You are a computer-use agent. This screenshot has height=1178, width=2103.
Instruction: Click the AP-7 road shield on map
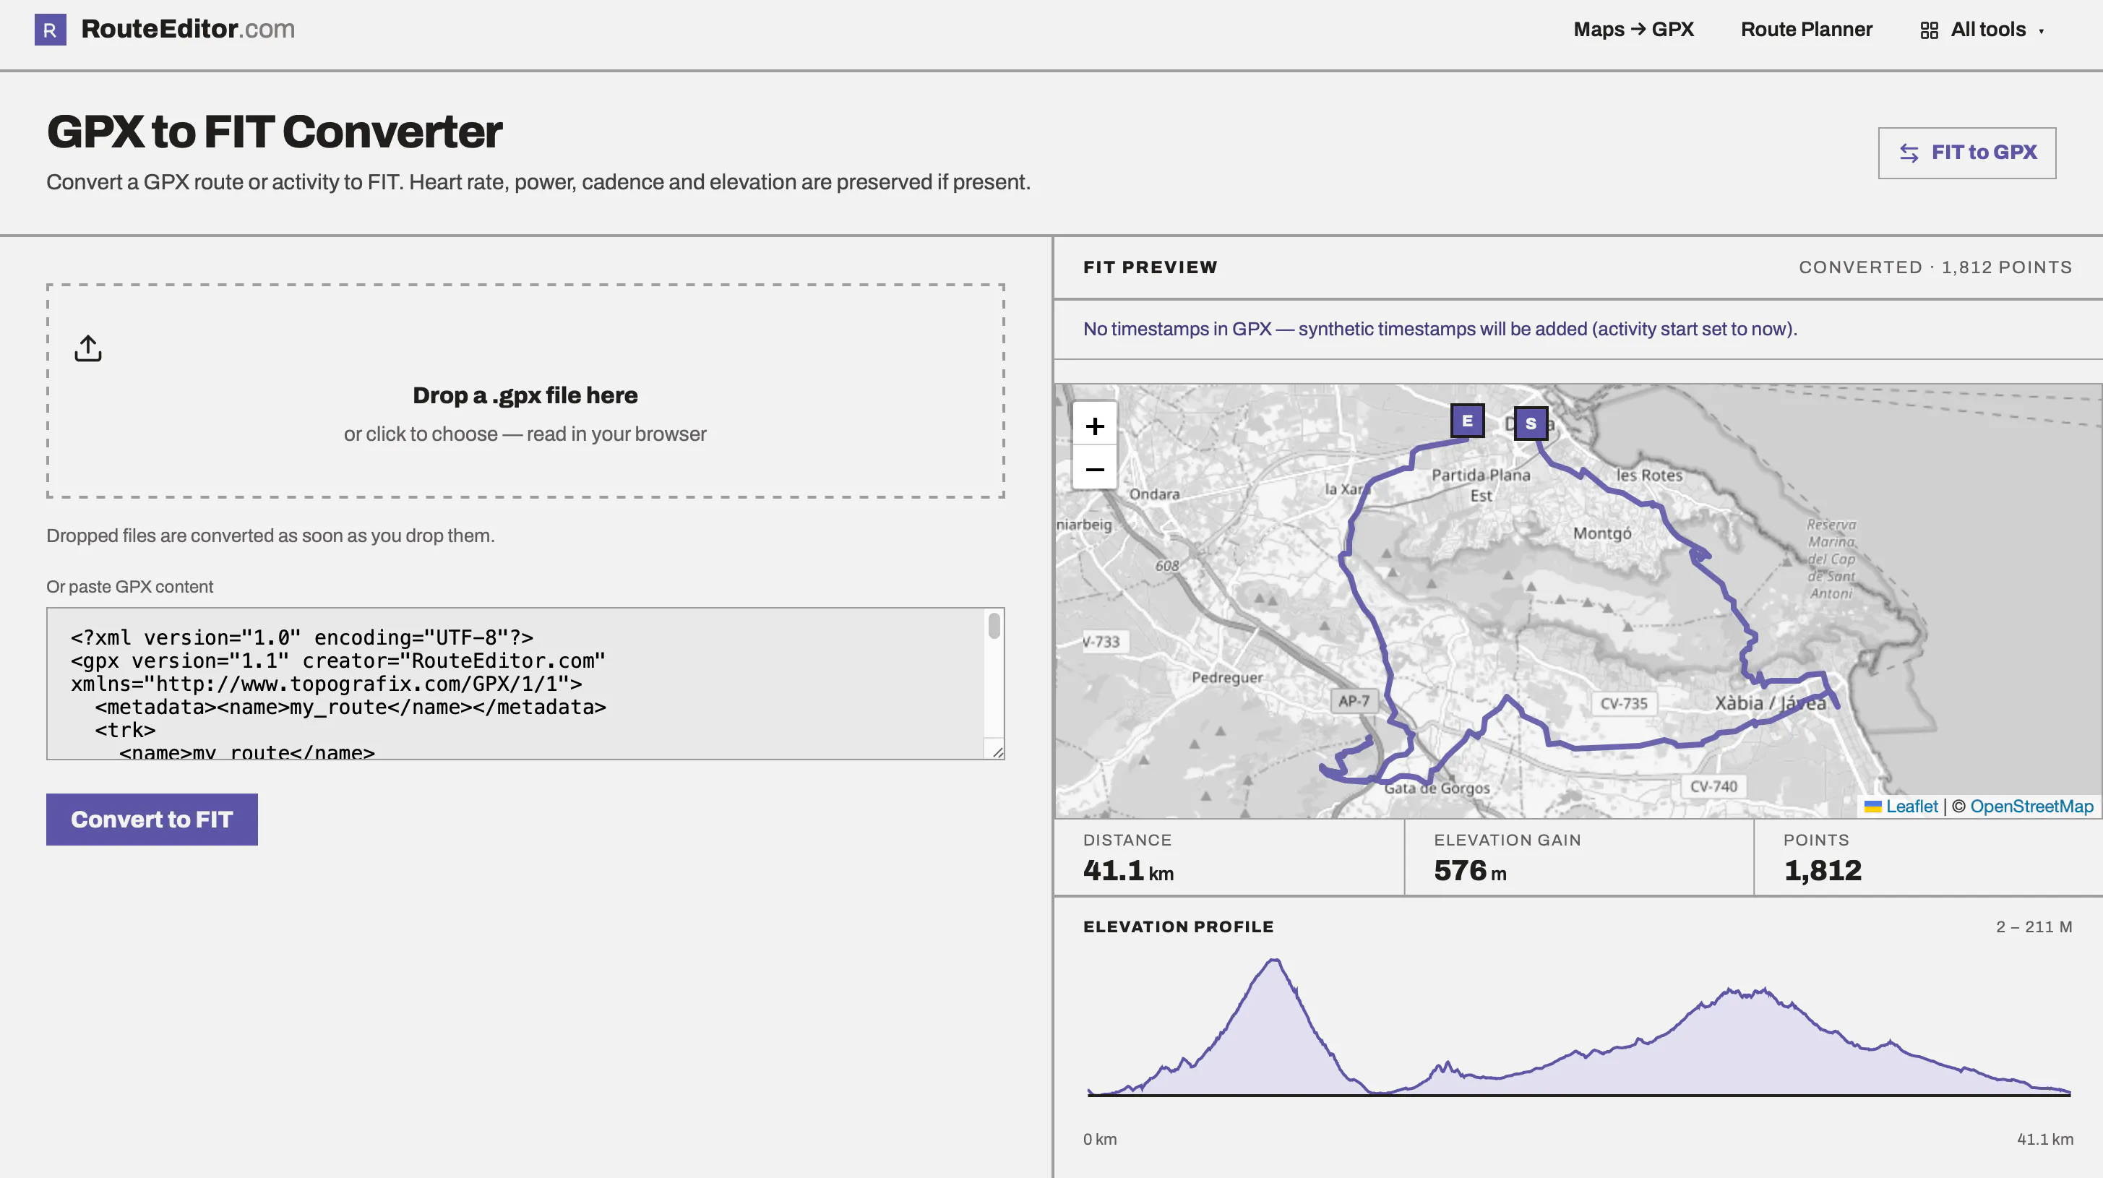1354,701
